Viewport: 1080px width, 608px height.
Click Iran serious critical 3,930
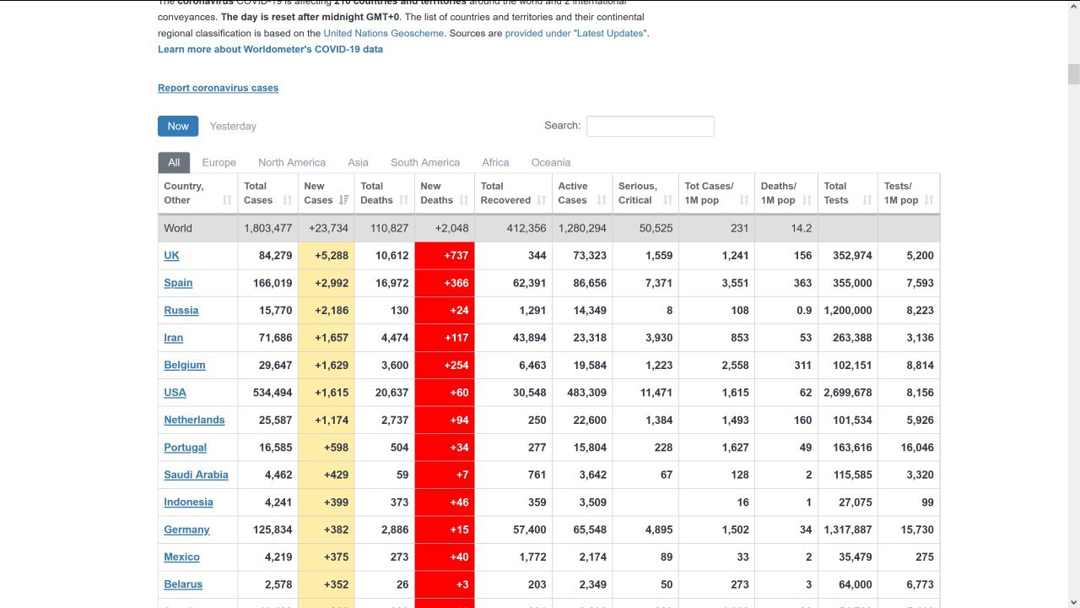click(x=646, y=338)
